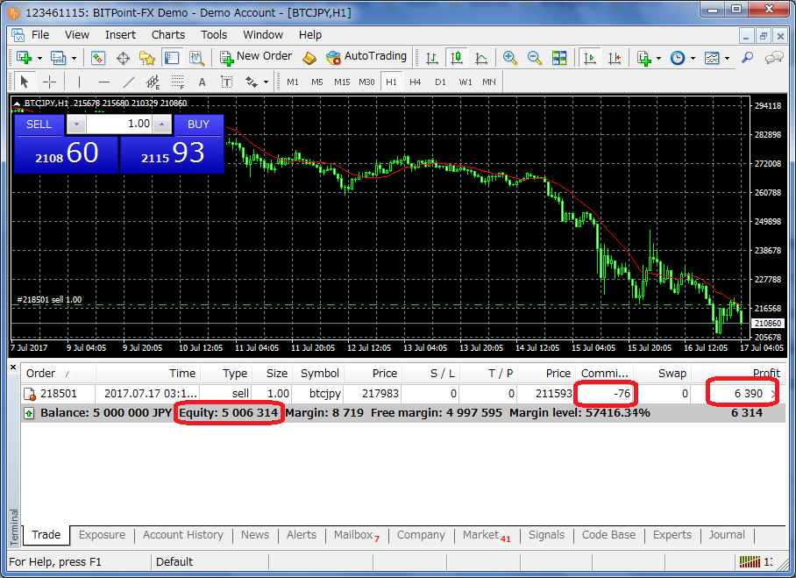Click the Zoom In magnifier icon
The width and height of the screenshot is (796, 578).
(510, 58)
